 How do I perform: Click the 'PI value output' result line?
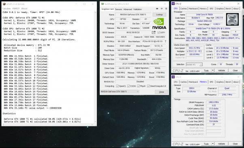[32, 108]
